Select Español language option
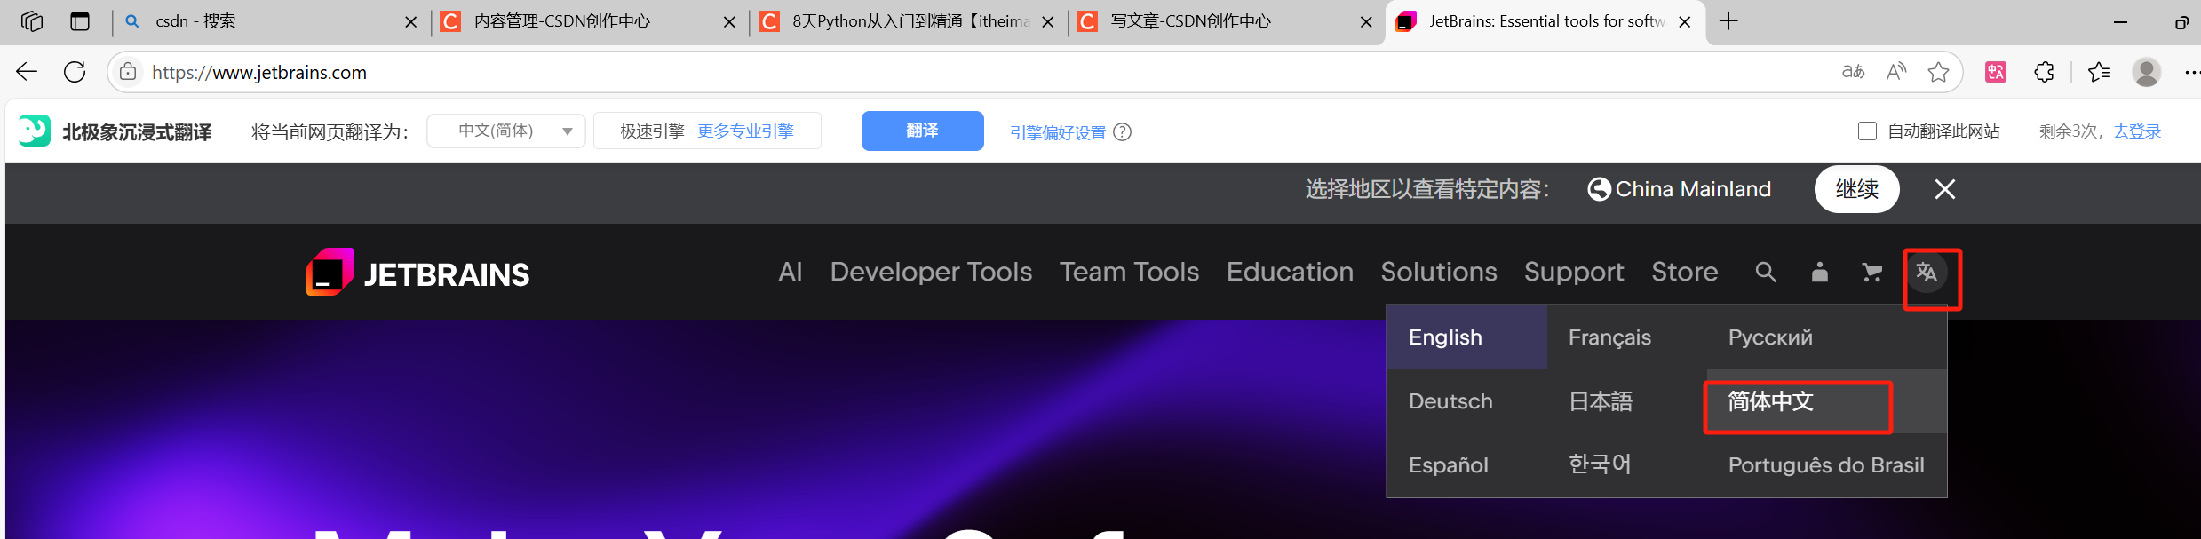Image resolution: width=2201 pixels, height=539 pixels. pyautogui.click(x=1467, y=465)
